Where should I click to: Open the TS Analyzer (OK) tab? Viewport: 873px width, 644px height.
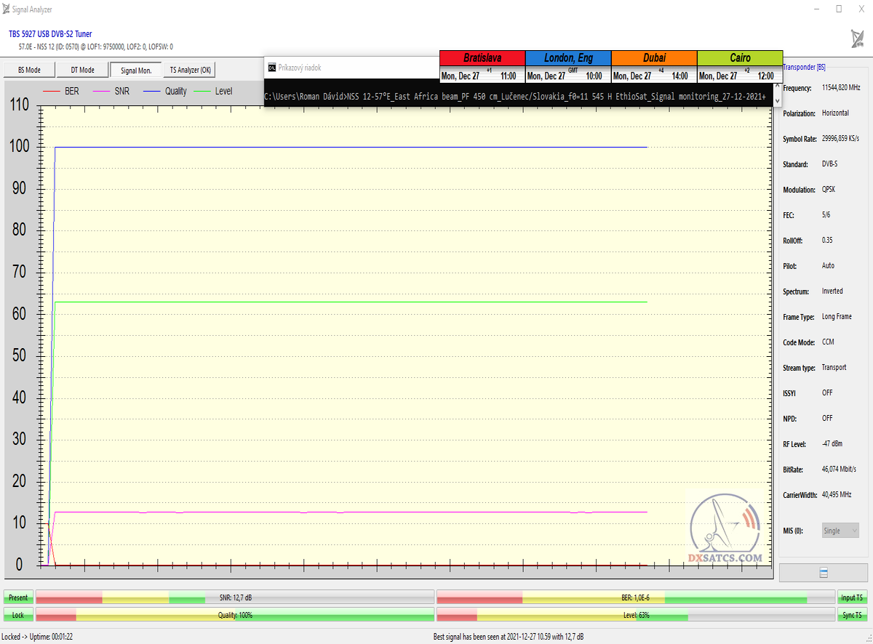(189, 70)
